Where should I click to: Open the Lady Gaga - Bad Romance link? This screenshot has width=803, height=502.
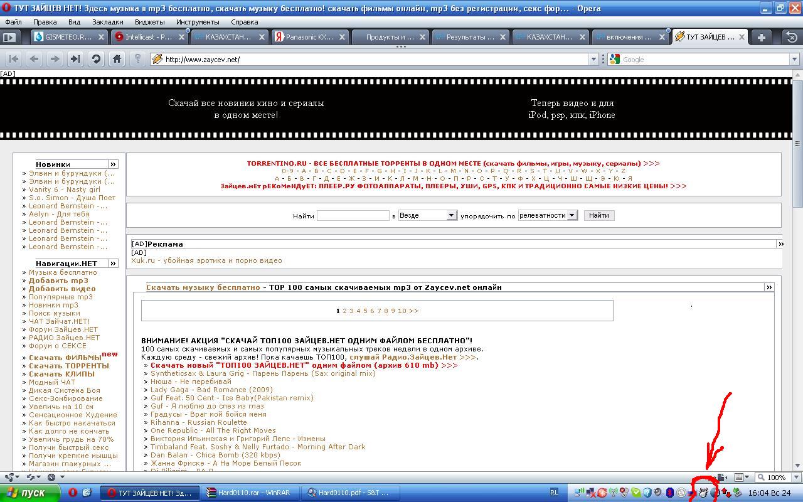tap(211, 390)
